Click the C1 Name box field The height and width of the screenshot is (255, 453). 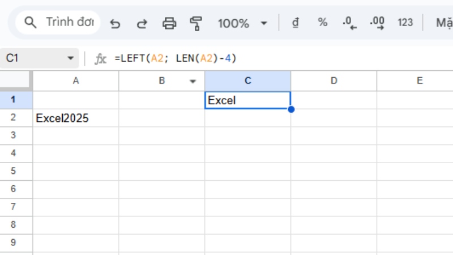(x=39, y=58)
